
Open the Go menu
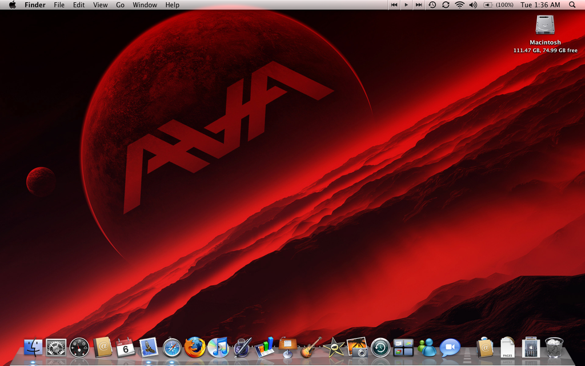point(120,5)
